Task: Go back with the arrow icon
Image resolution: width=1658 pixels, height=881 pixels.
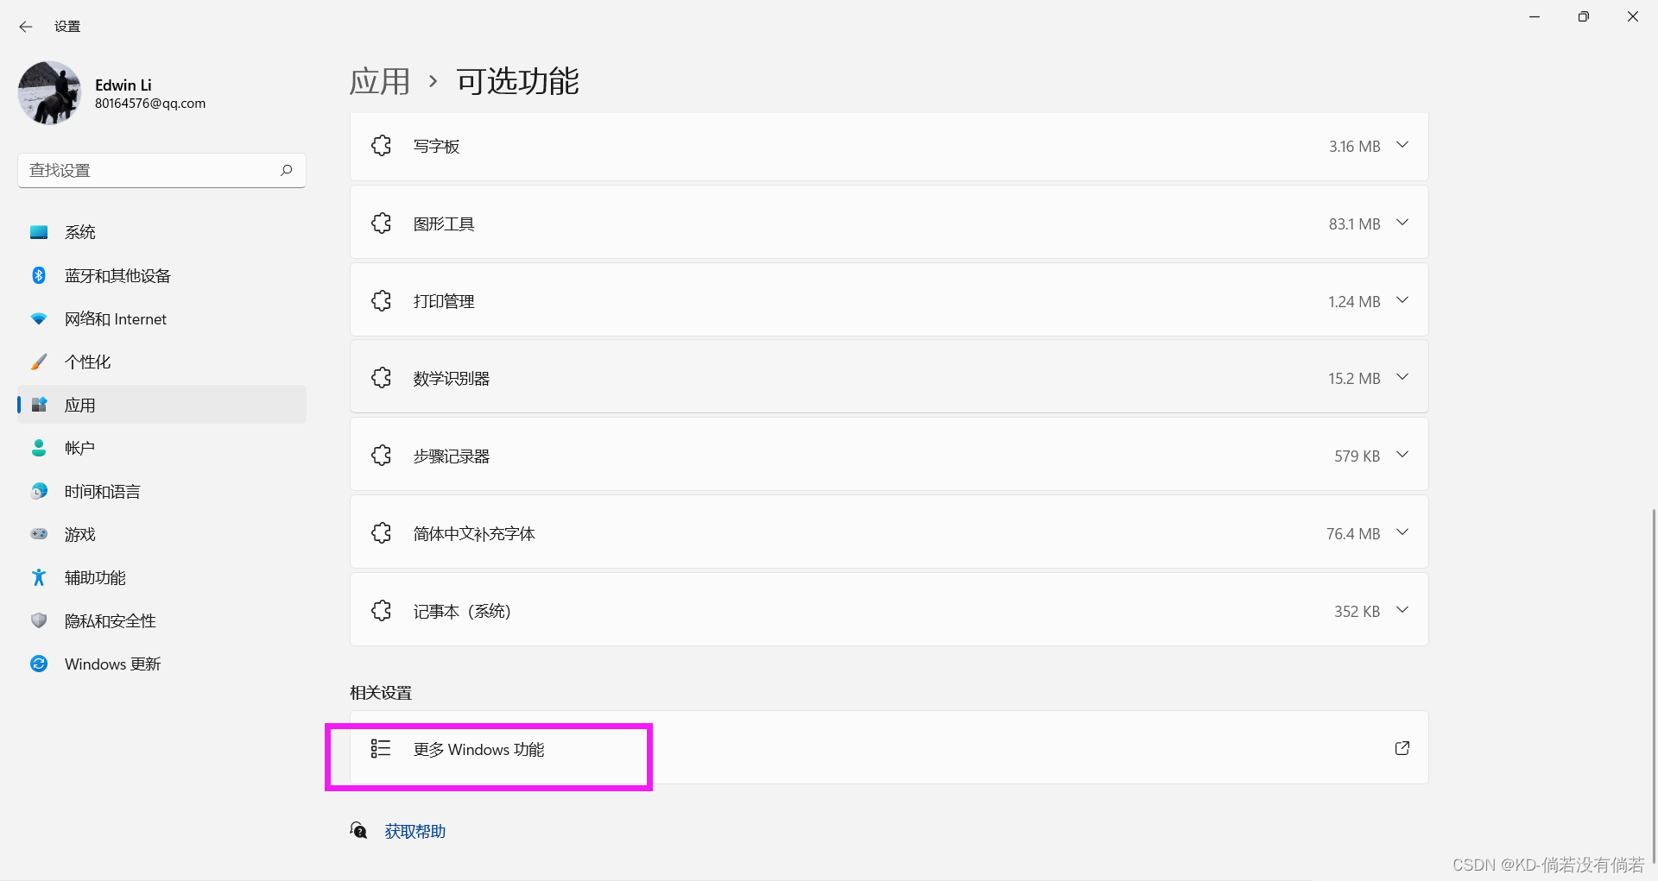Action: click(26, 27)
